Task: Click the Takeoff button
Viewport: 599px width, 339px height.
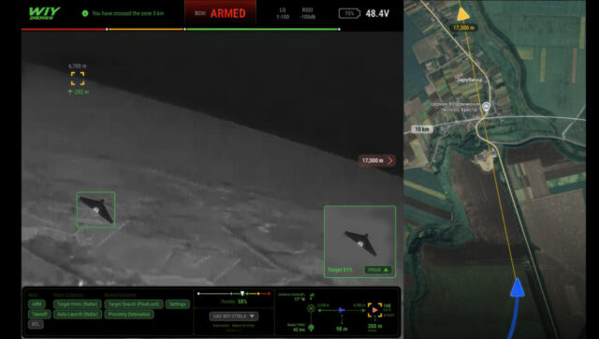Action: coord(39,314)
